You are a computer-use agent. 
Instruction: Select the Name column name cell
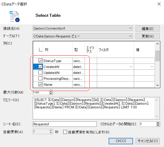(57, 84)
